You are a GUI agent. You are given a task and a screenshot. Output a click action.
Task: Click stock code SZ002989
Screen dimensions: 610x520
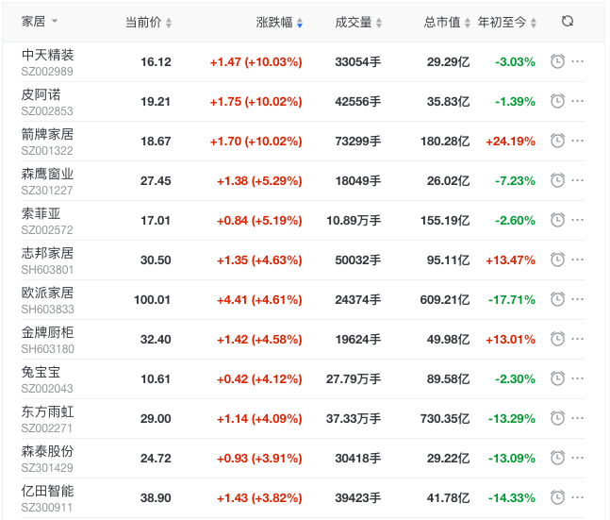tap(48, 71)
